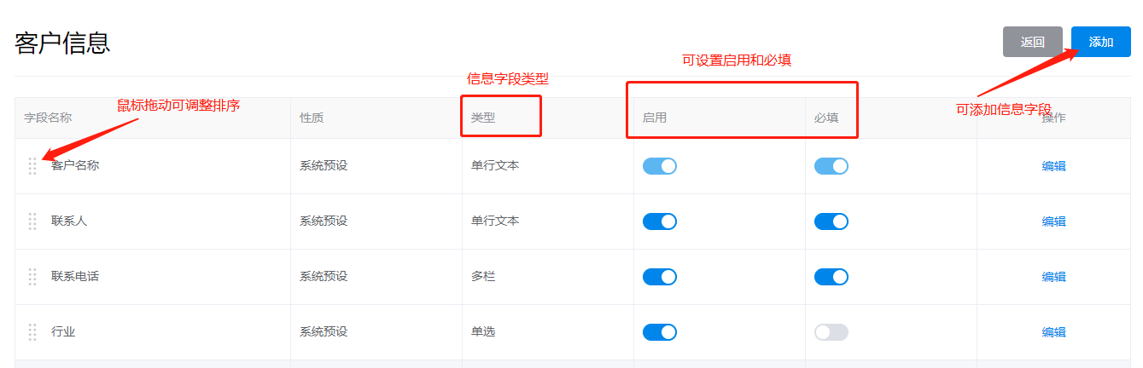The height and width of the screenshot is (368, 1143).
Task: Click the 返回 button
Action: pos(1032,42)
